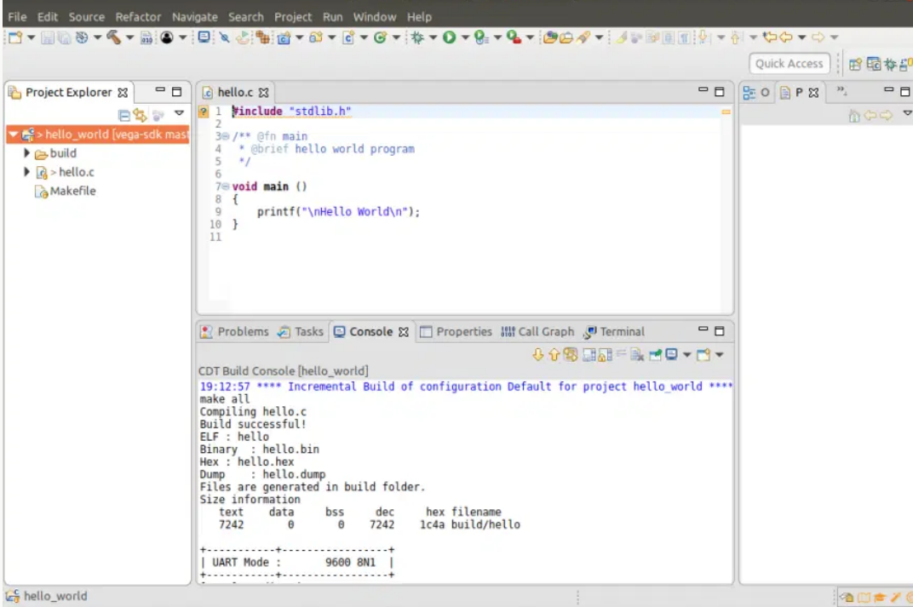
Task: Click the Quick Access search field
Action: 789,64
